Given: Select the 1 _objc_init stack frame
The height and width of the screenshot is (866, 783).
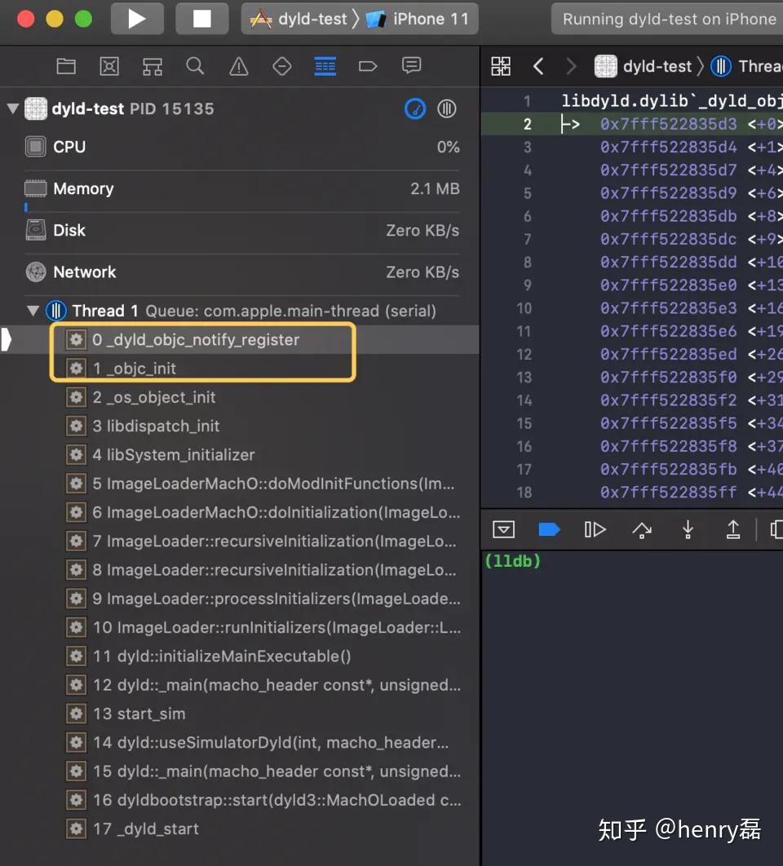Looking at the screenshot, I should coord(135,369).
